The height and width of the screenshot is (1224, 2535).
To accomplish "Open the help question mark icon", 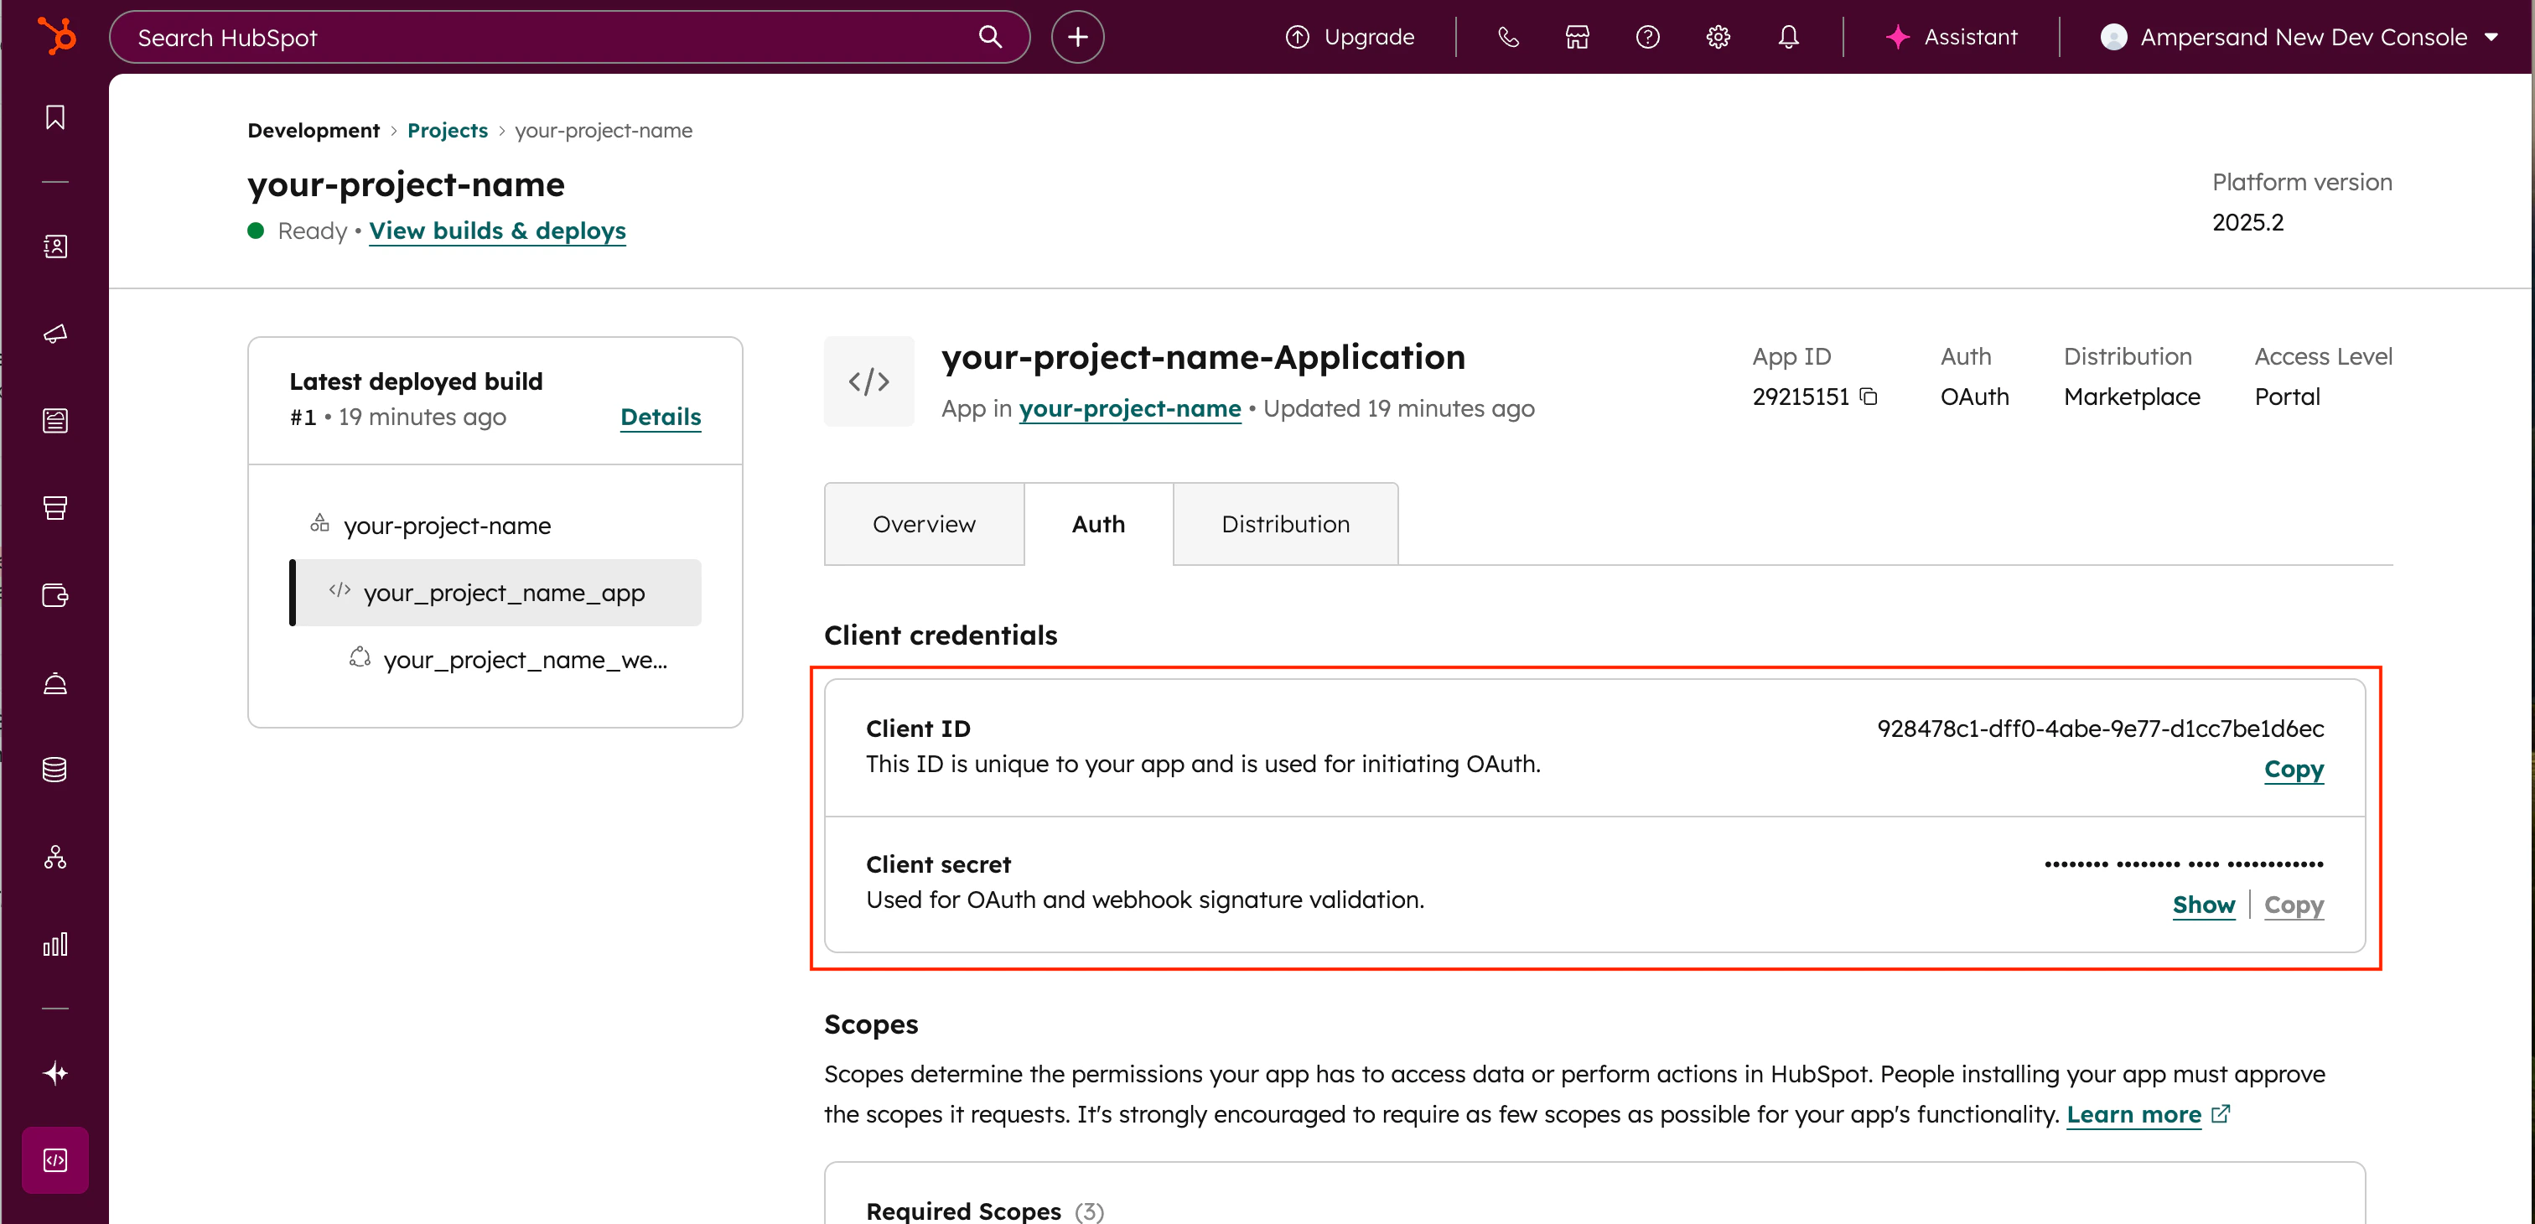I will [x=1647, y=38].
